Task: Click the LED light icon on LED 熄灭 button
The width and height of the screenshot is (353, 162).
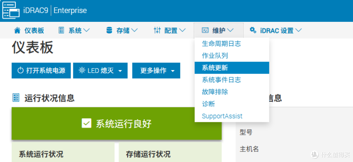Action: [x=82, y=70]
